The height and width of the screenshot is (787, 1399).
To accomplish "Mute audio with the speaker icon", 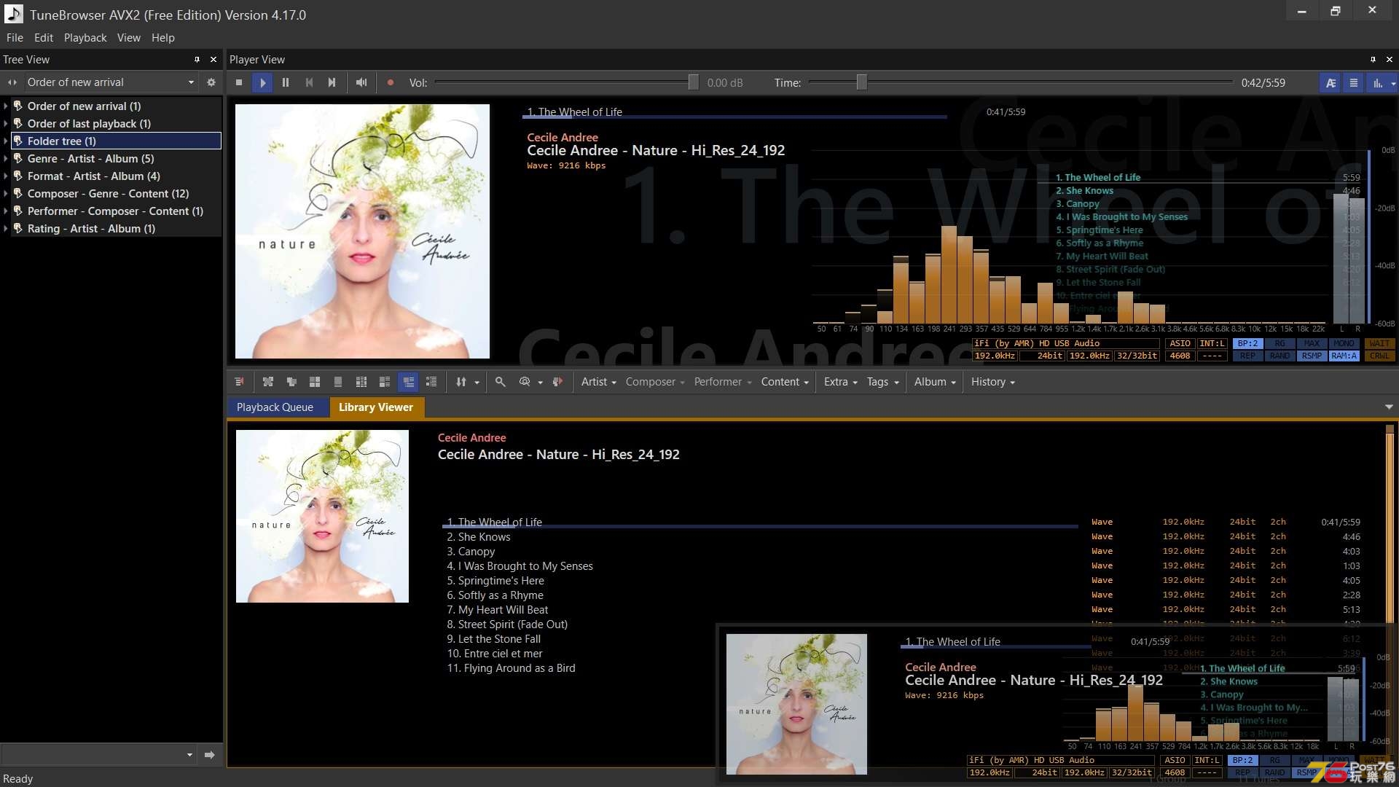I will pos(361,82).
